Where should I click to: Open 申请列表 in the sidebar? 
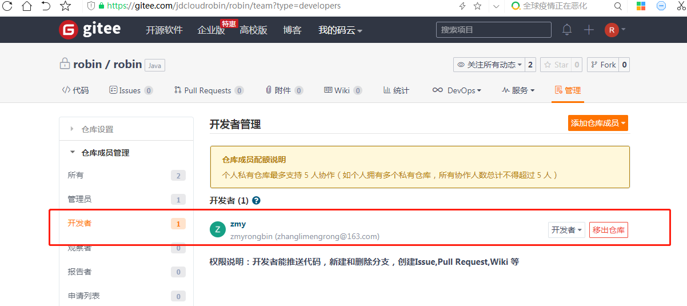pos(126,296)
